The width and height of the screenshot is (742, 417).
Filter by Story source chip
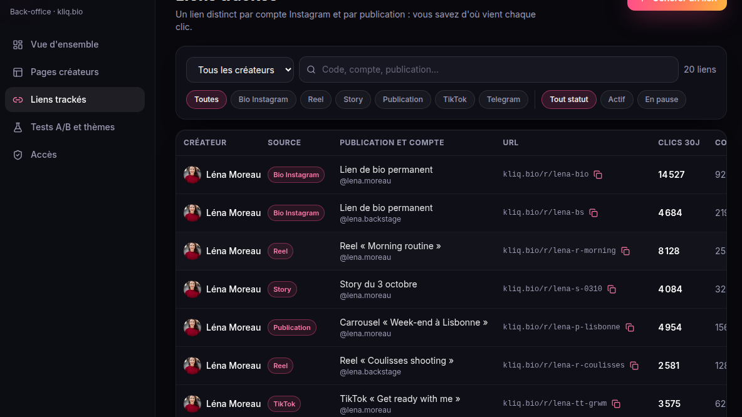coord(353,100)
